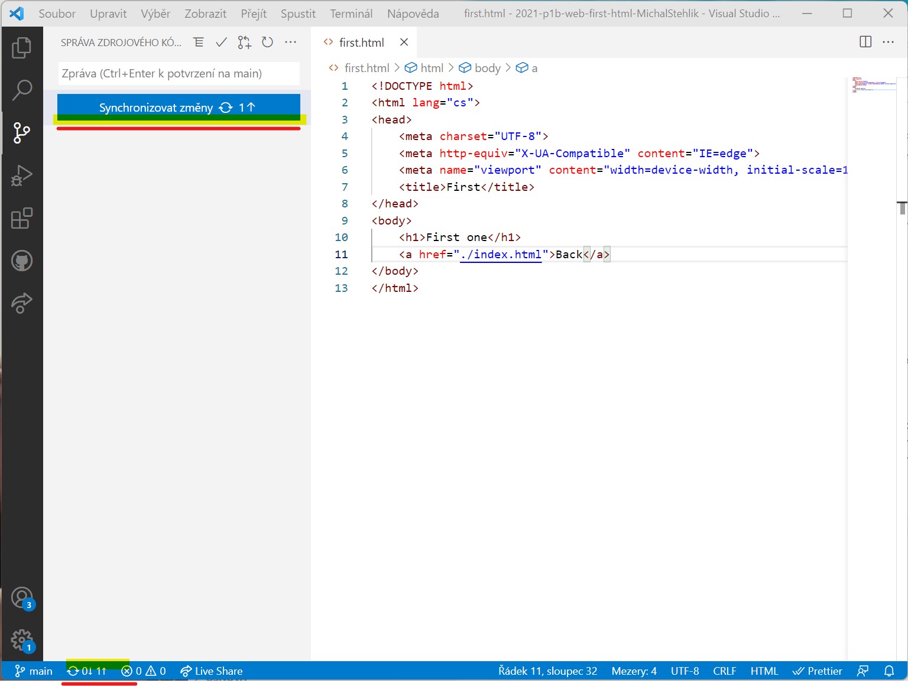Open the Přejít menu

pos(254,14)
